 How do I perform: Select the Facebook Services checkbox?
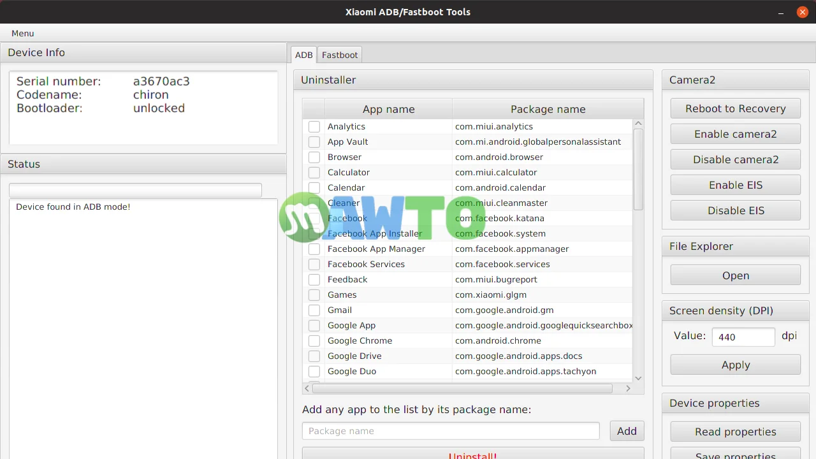(314, 264)
